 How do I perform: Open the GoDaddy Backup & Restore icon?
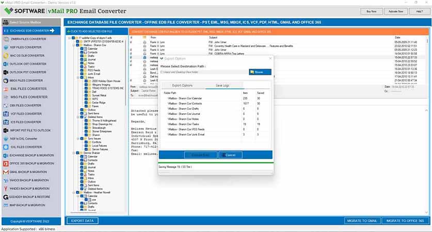pyautogui.click(x=6, y=197)
